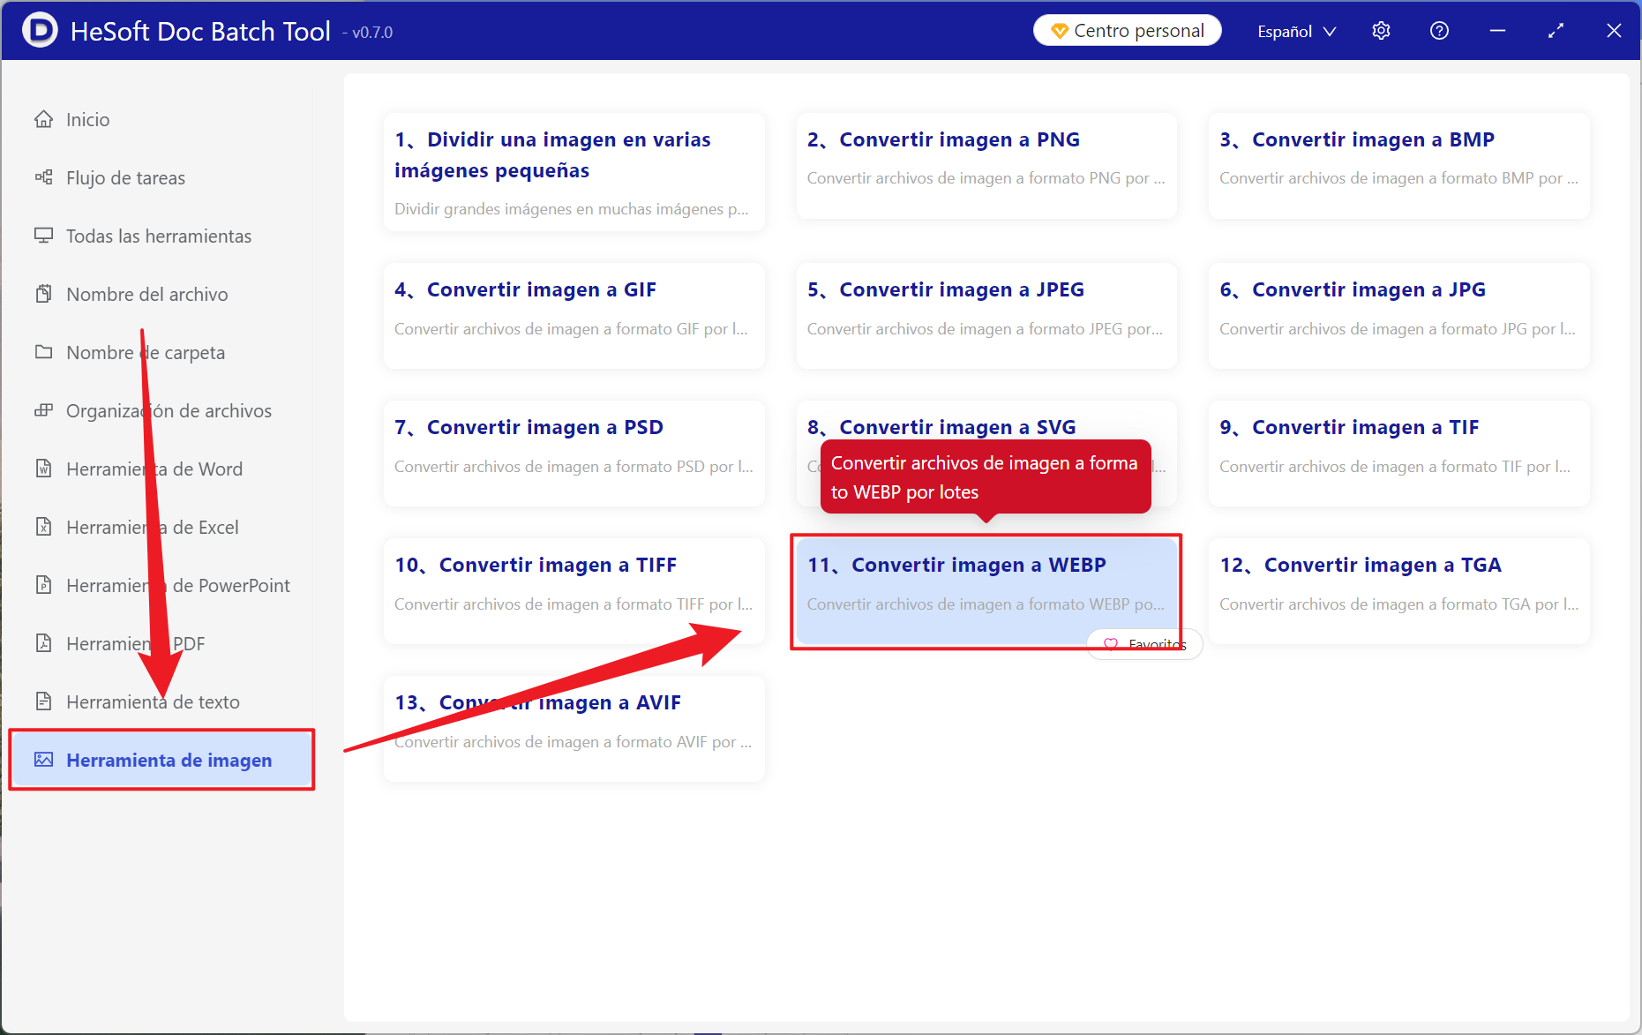Select Herramienta de texto
This screenshot has height=1035, width=1642.
(153, 701)
